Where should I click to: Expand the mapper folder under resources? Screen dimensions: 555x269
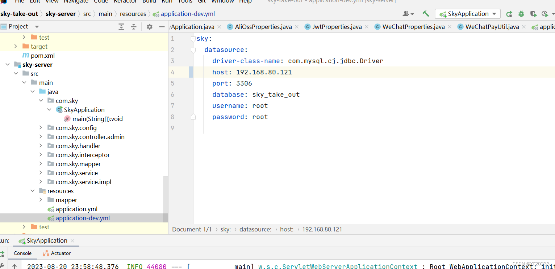click(41, 200)
